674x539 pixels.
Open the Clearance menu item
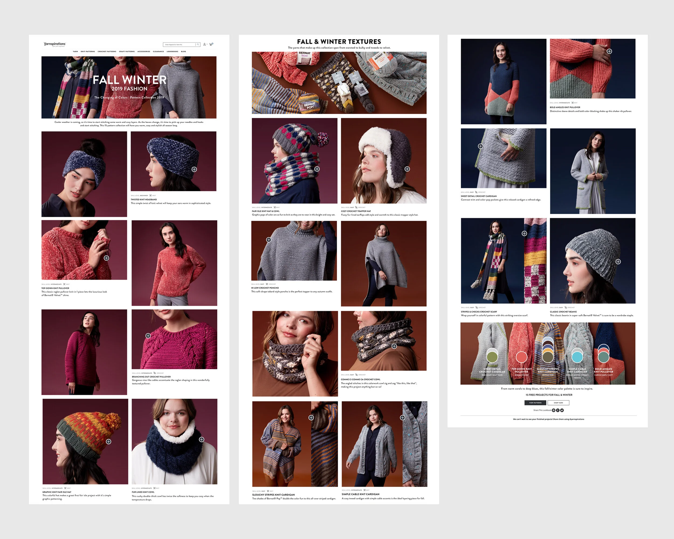[159, 51]
